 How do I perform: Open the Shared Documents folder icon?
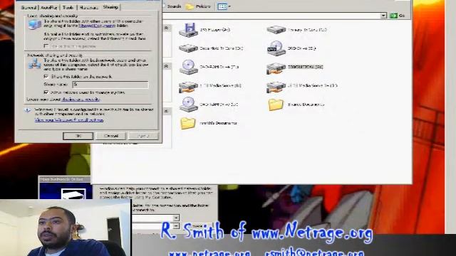coord(276,105)
